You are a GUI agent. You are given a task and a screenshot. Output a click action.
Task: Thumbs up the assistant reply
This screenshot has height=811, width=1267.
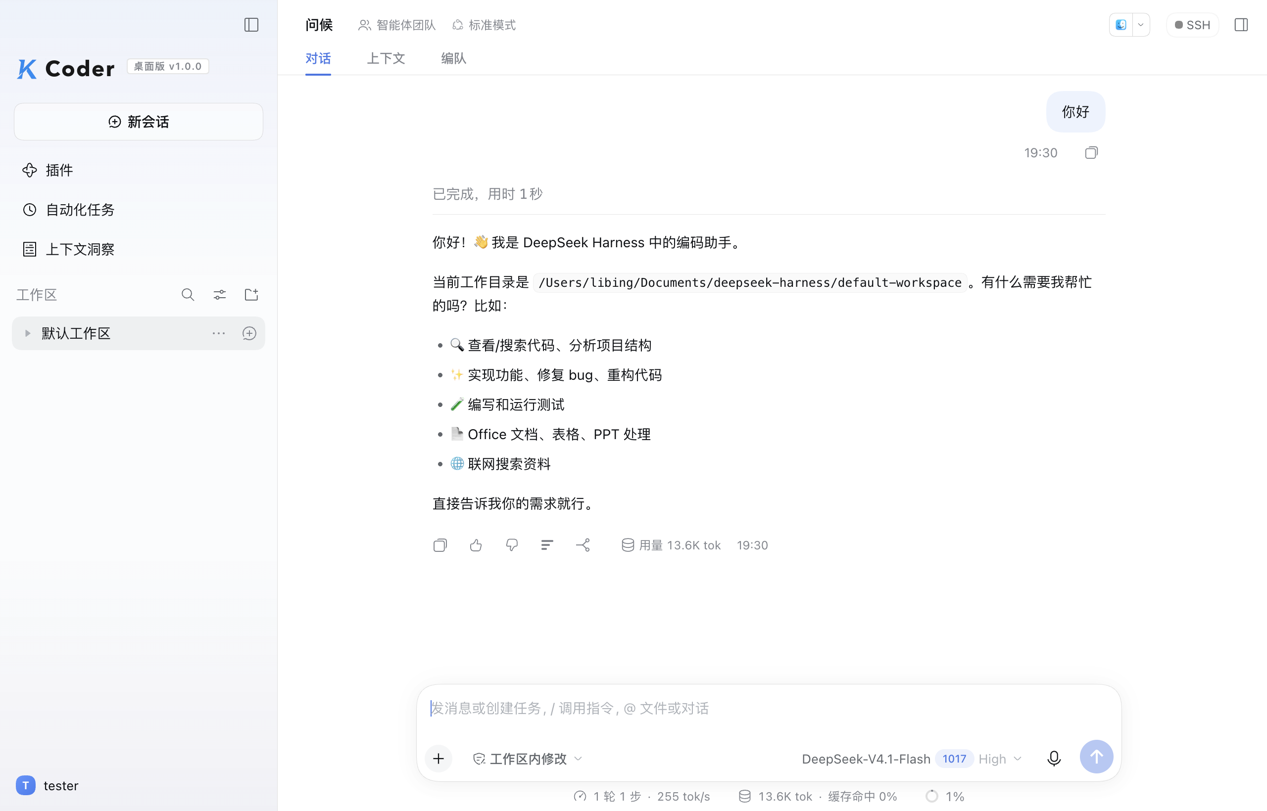(476, 545)
